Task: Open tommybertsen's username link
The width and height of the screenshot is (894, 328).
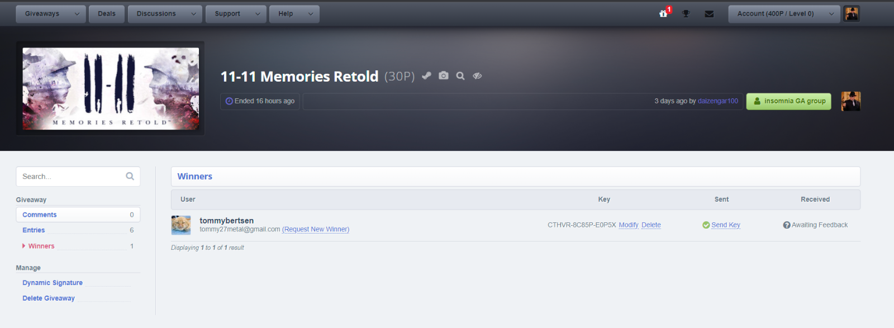Action: tap(227, 221)
